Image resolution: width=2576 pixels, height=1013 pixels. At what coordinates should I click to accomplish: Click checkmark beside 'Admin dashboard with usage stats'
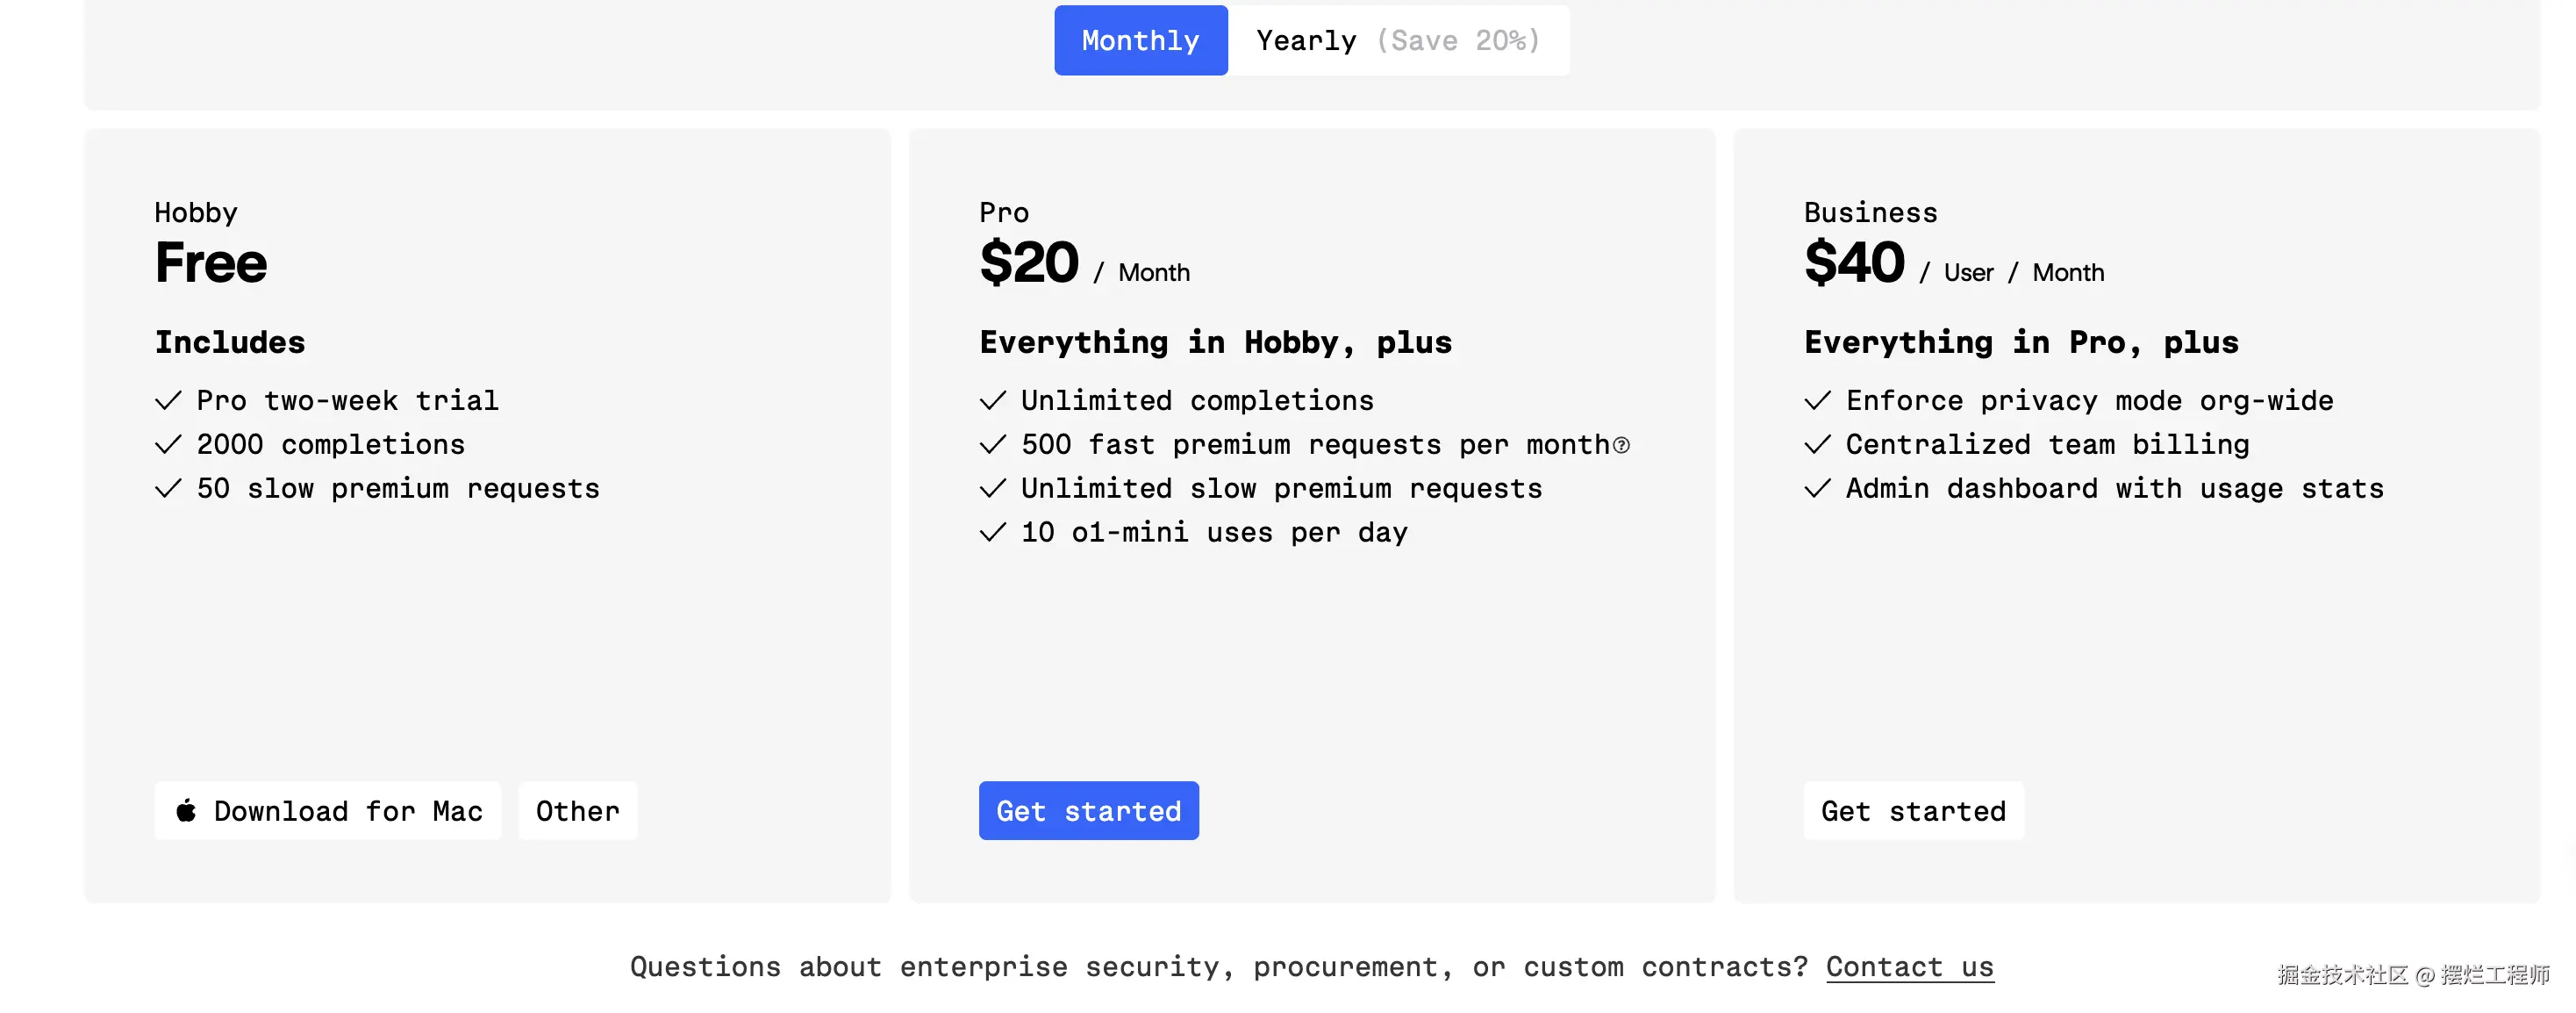1817,488
